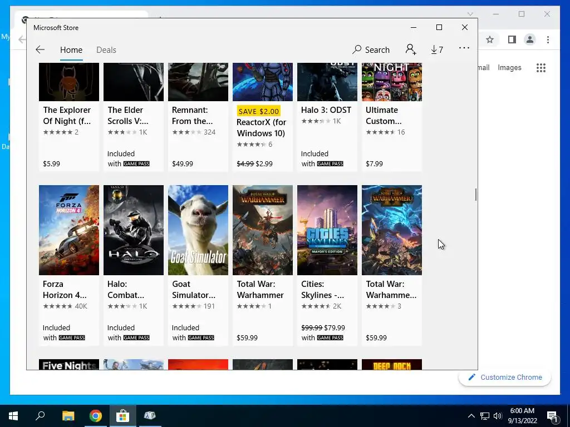
Task: Open Total War: Warhammer first cover
Action: tap(263, 230)
